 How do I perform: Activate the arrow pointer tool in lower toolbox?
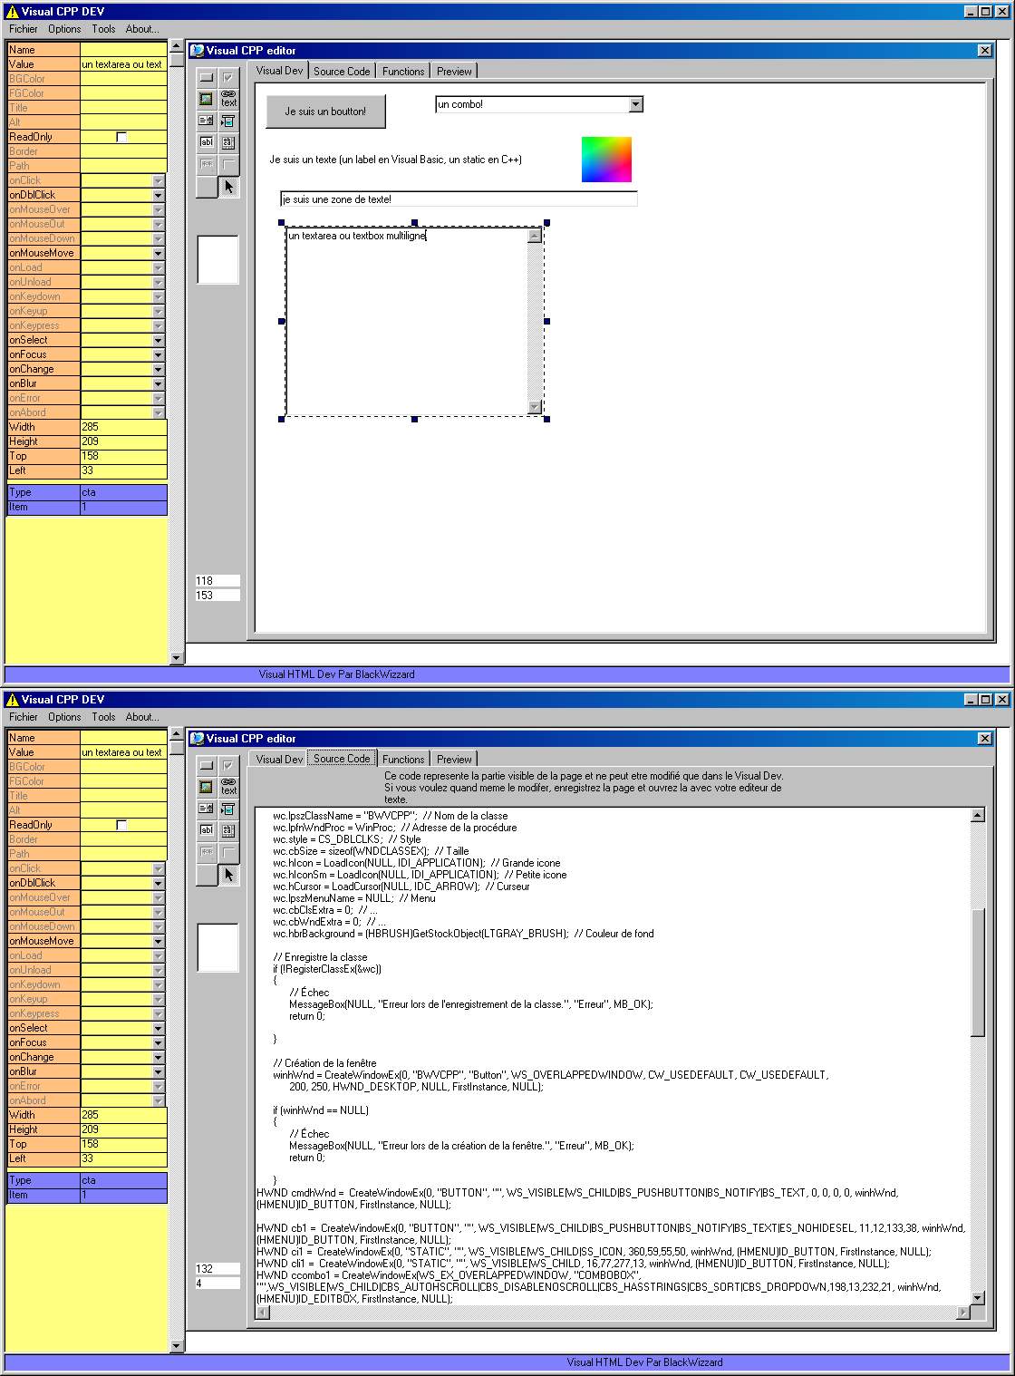pos(228,875)
